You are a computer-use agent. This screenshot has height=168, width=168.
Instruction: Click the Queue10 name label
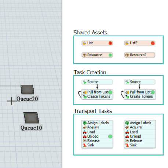coord(31,128)
